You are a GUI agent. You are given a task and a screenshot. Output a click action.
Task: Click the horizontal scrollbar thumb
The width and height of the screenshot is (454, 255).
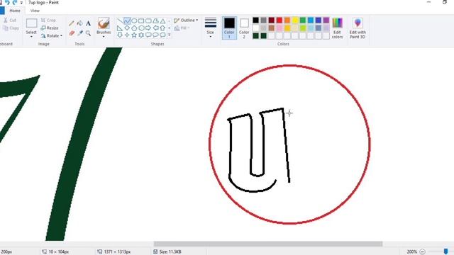268,244
